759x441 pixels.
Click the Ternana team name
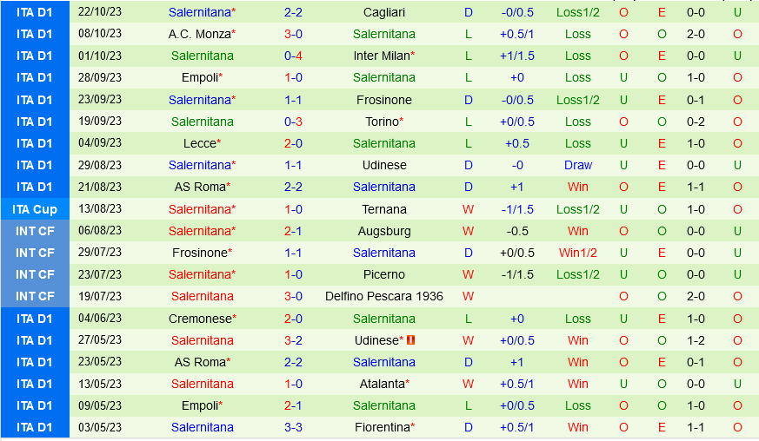tap(384, 209)
